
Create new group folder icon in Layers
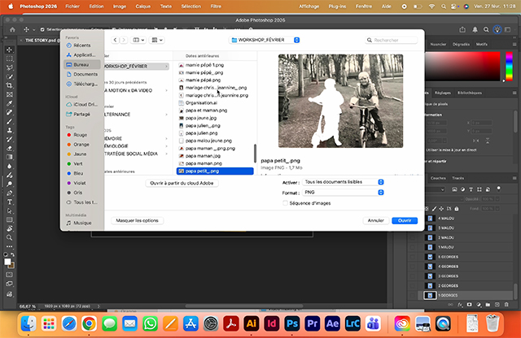(x=488, y=305)
